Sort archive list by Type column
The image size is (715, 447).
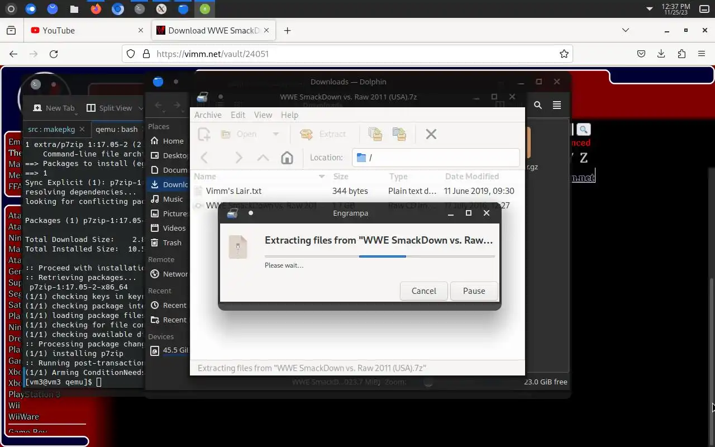pos(412,176)
